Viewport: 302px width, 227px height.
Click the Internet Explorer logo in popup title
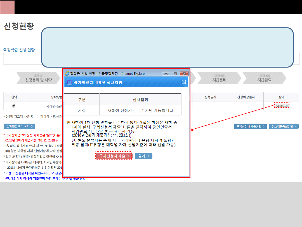point(67,73)
